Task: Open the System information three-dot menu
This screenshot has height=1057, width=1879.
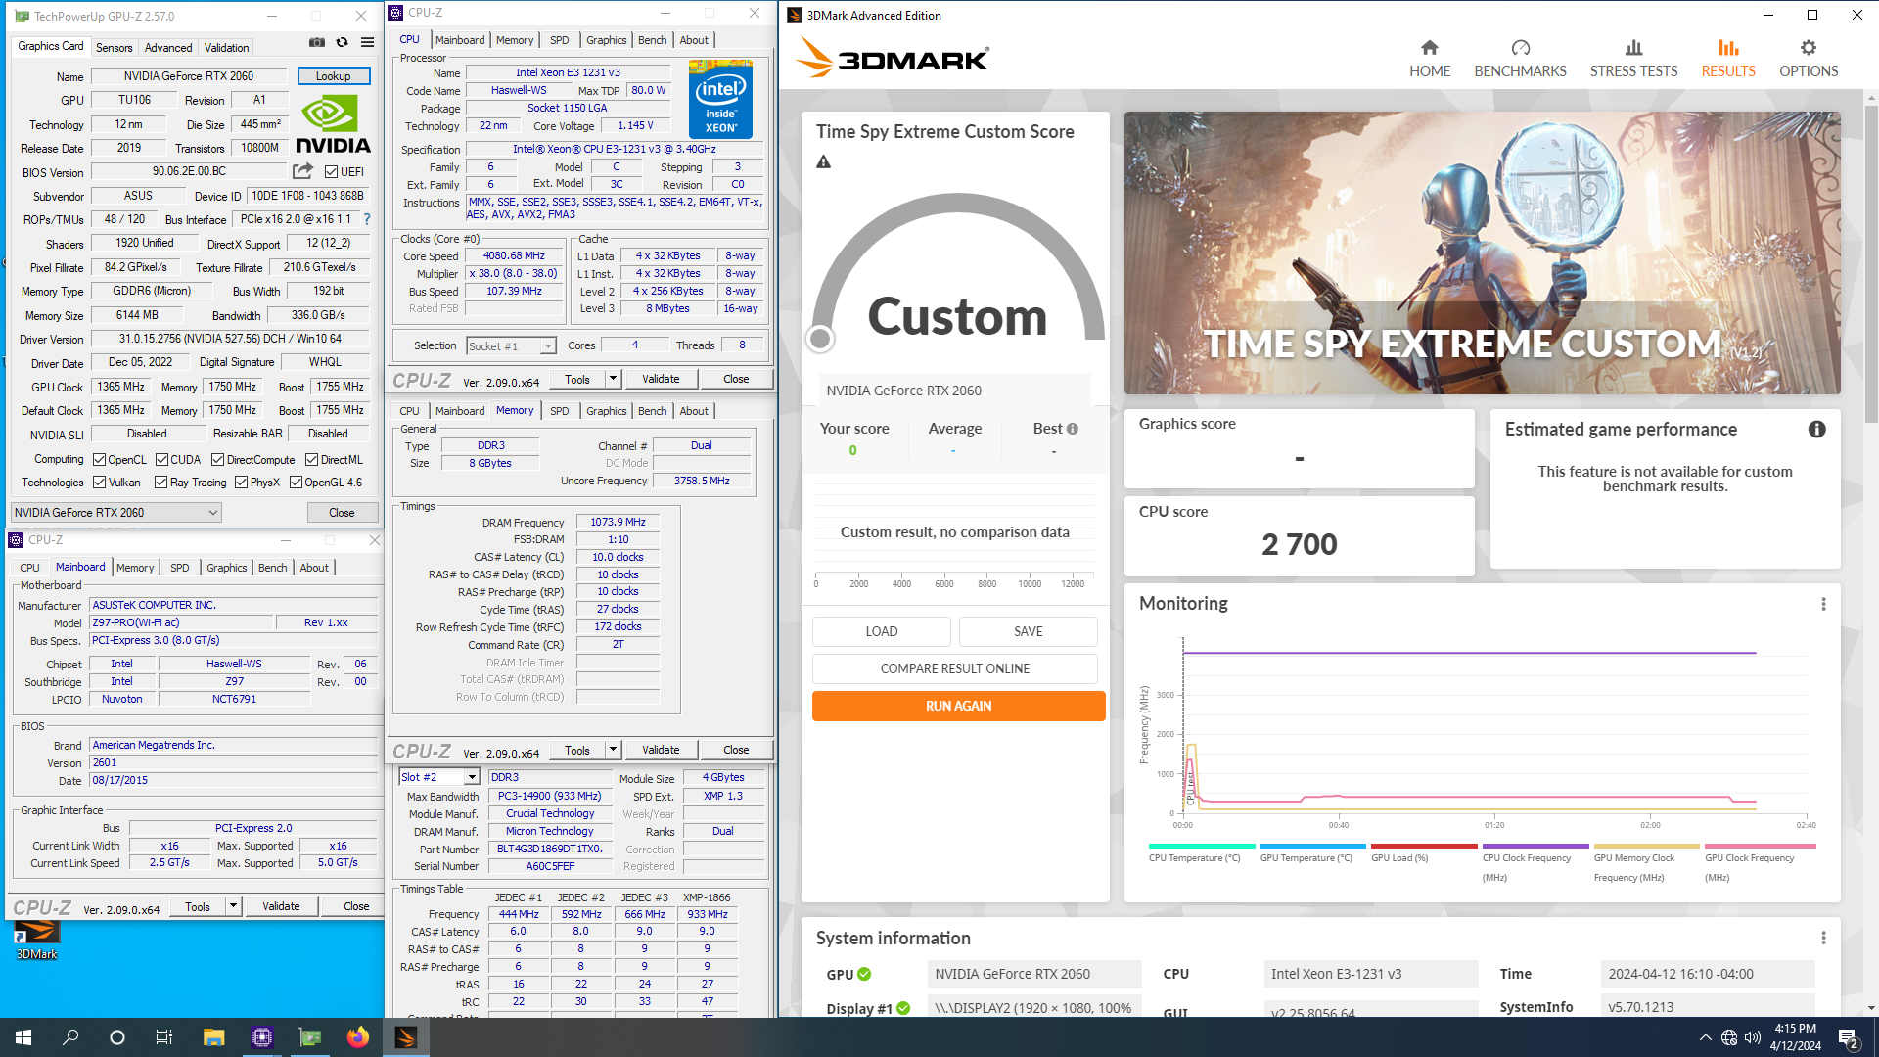Action: coord(1823,939)
